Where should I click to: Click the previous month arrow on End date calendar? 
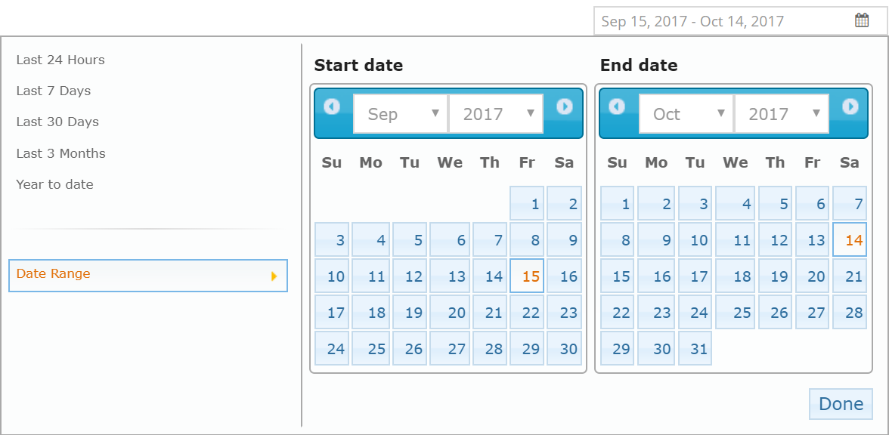point(618,107)
